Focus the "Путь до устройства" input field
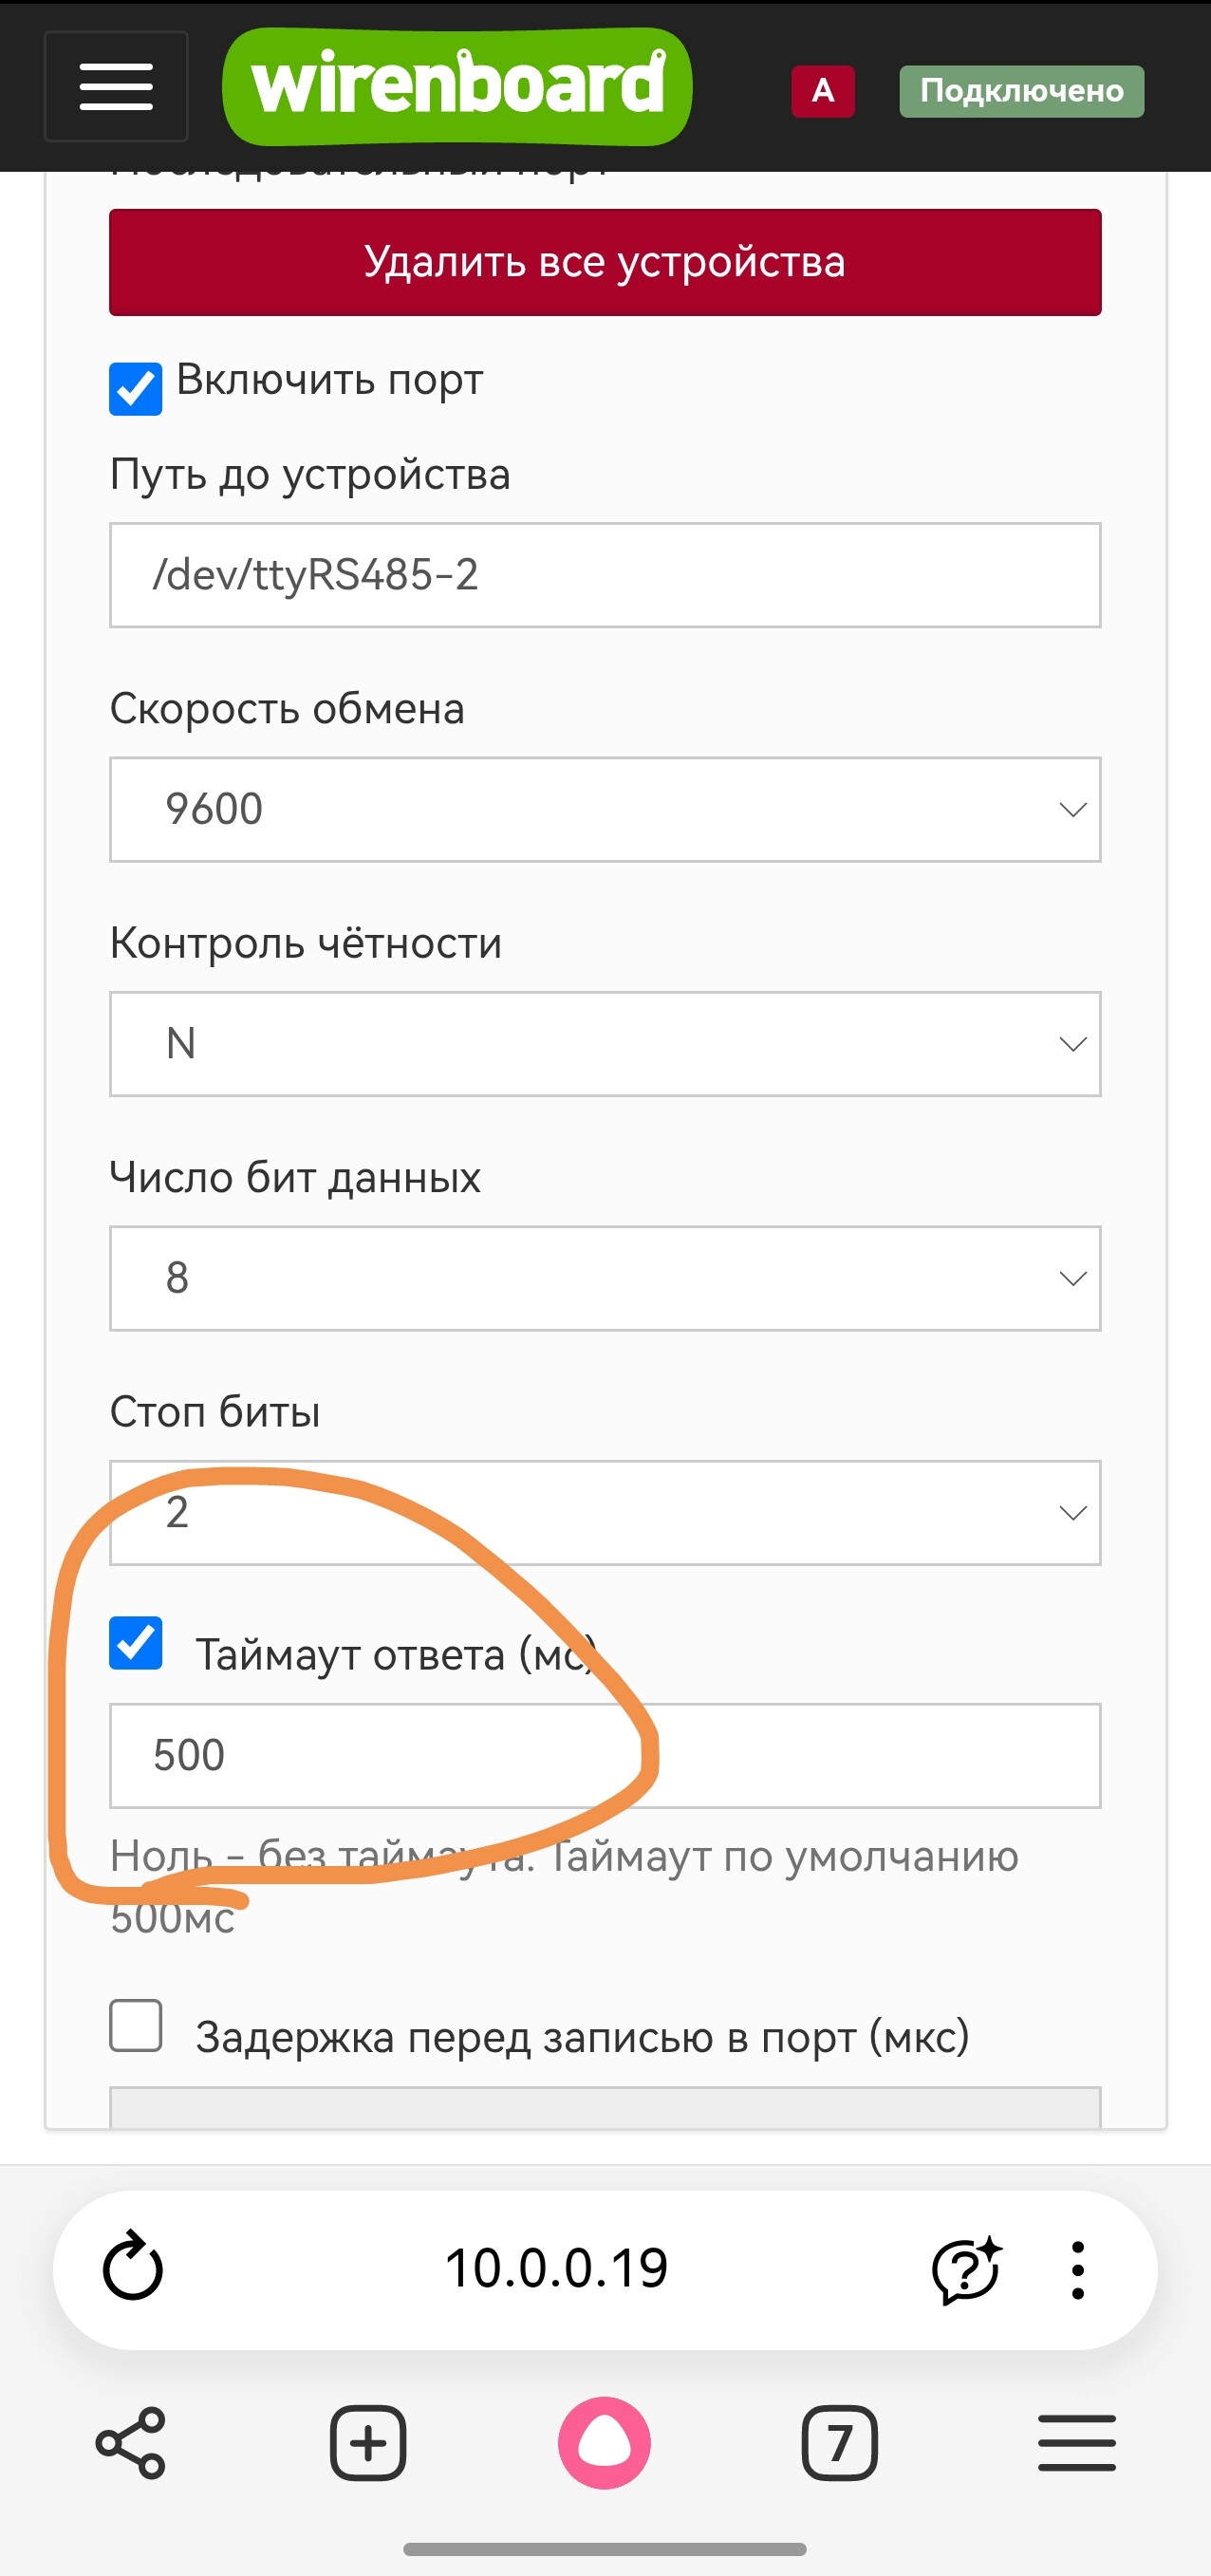 [x=605, y=575]
